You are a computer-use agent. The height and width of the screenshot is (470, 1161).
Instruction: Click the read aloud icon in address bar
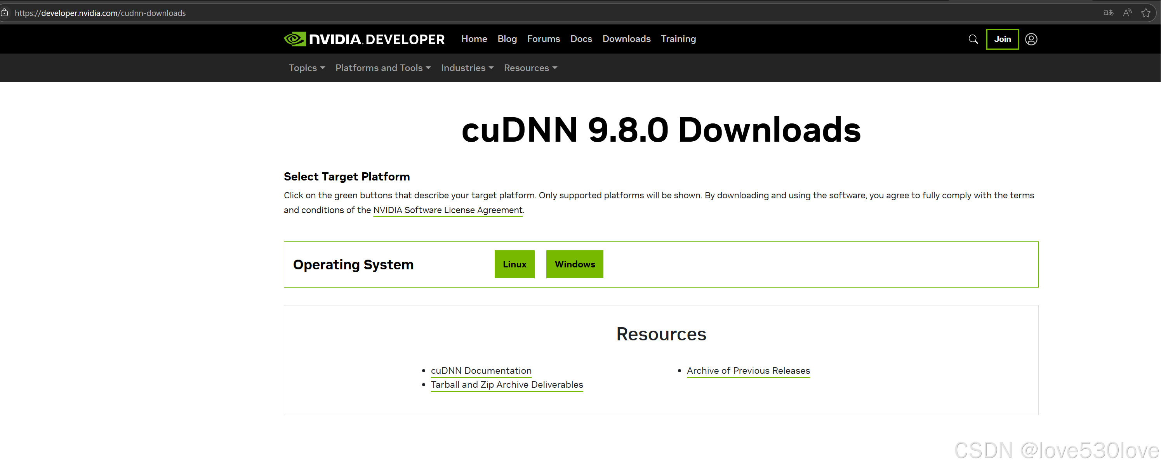[1127, 13]
